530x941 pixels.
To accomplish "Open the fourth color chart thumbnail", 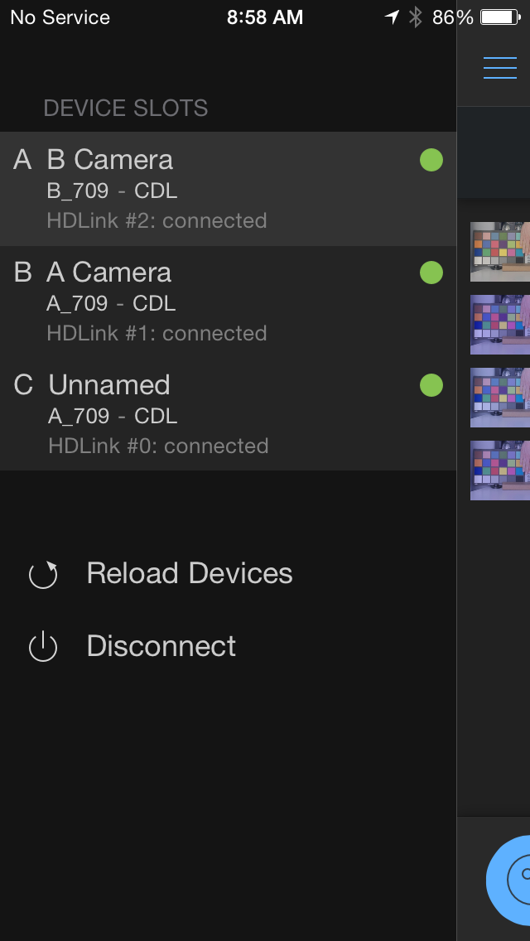I will point(500,470).
